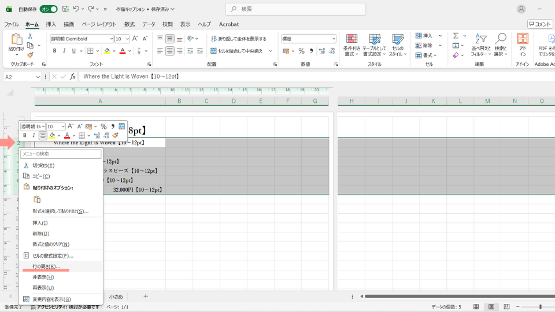Open Conditional Formatting in the ribbon
The width and height of the screenshot is (555, 312).
(x=351, y=44)
